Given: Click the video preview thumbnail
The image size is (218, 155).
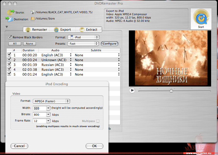Looking at the screenshot, I should tap(170, 58).
